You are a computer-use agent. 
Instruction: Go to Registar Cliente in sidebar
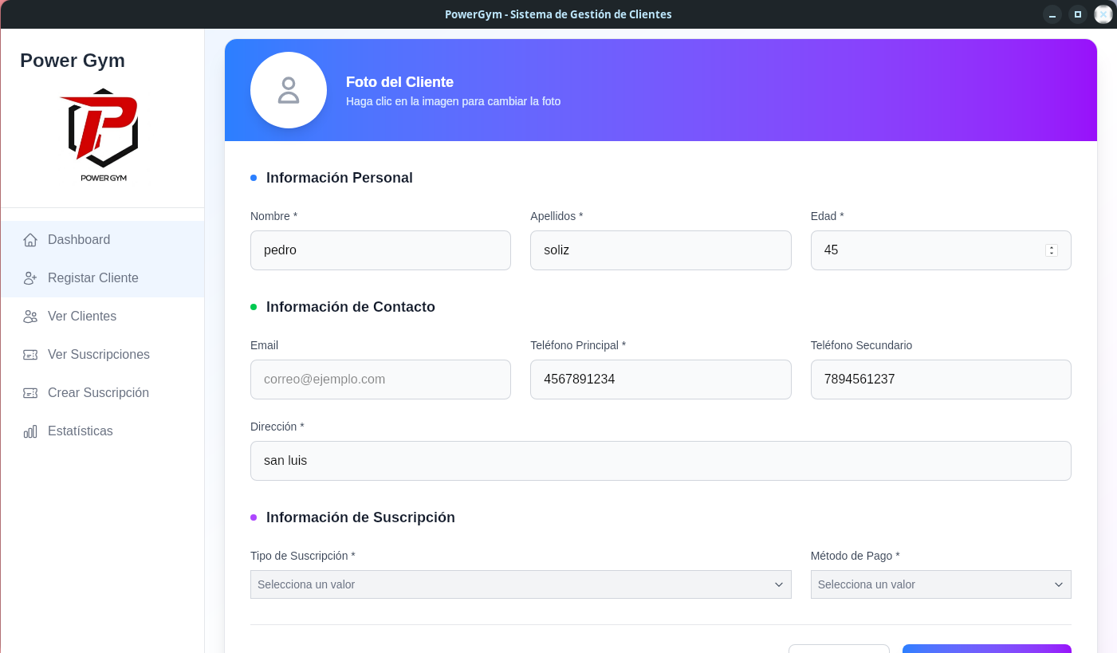pyautogui.click(x=103, y=278)
